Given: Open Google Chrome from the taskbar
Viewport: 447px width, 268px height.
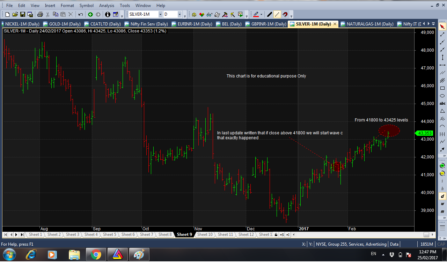Looking at the screenshot, I should [x=96, y=254].
